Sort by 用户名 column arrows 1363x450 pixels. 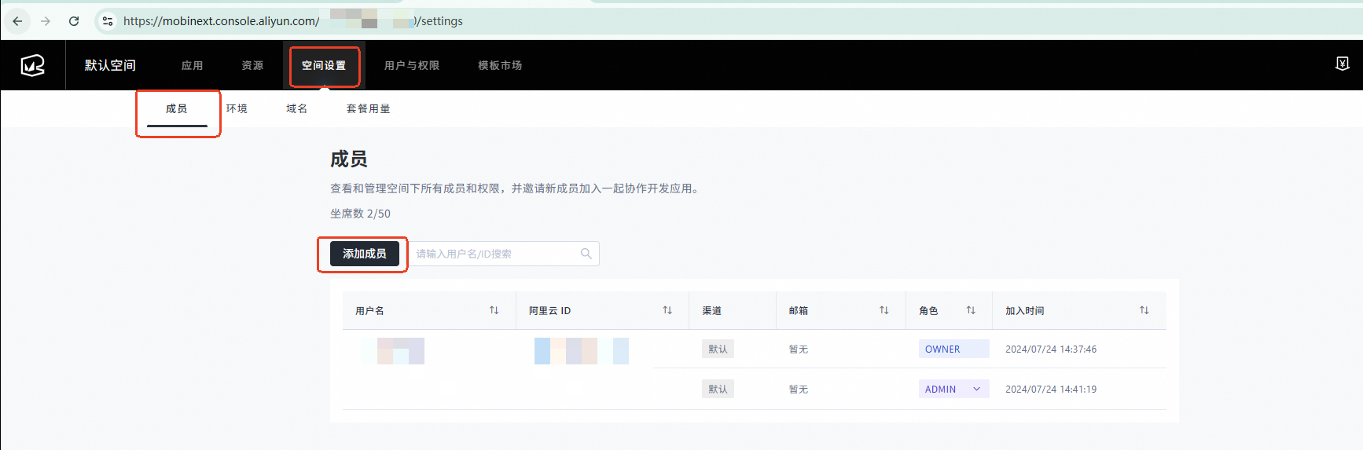[494, 310]
